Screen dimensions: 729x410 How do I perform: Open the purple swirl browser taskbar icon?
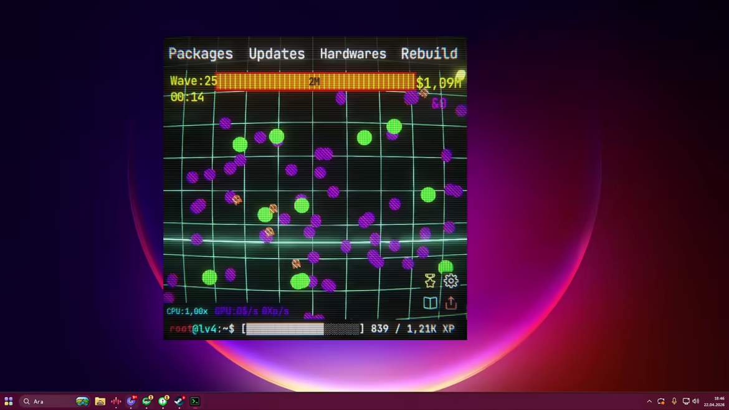coord(131,401)
